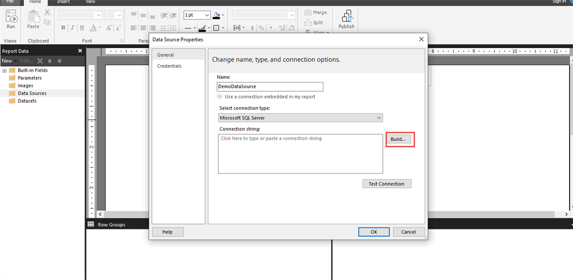Click the Copy icon in Clipboard group
Screen dimensions: 573x280
pos(47,22)
